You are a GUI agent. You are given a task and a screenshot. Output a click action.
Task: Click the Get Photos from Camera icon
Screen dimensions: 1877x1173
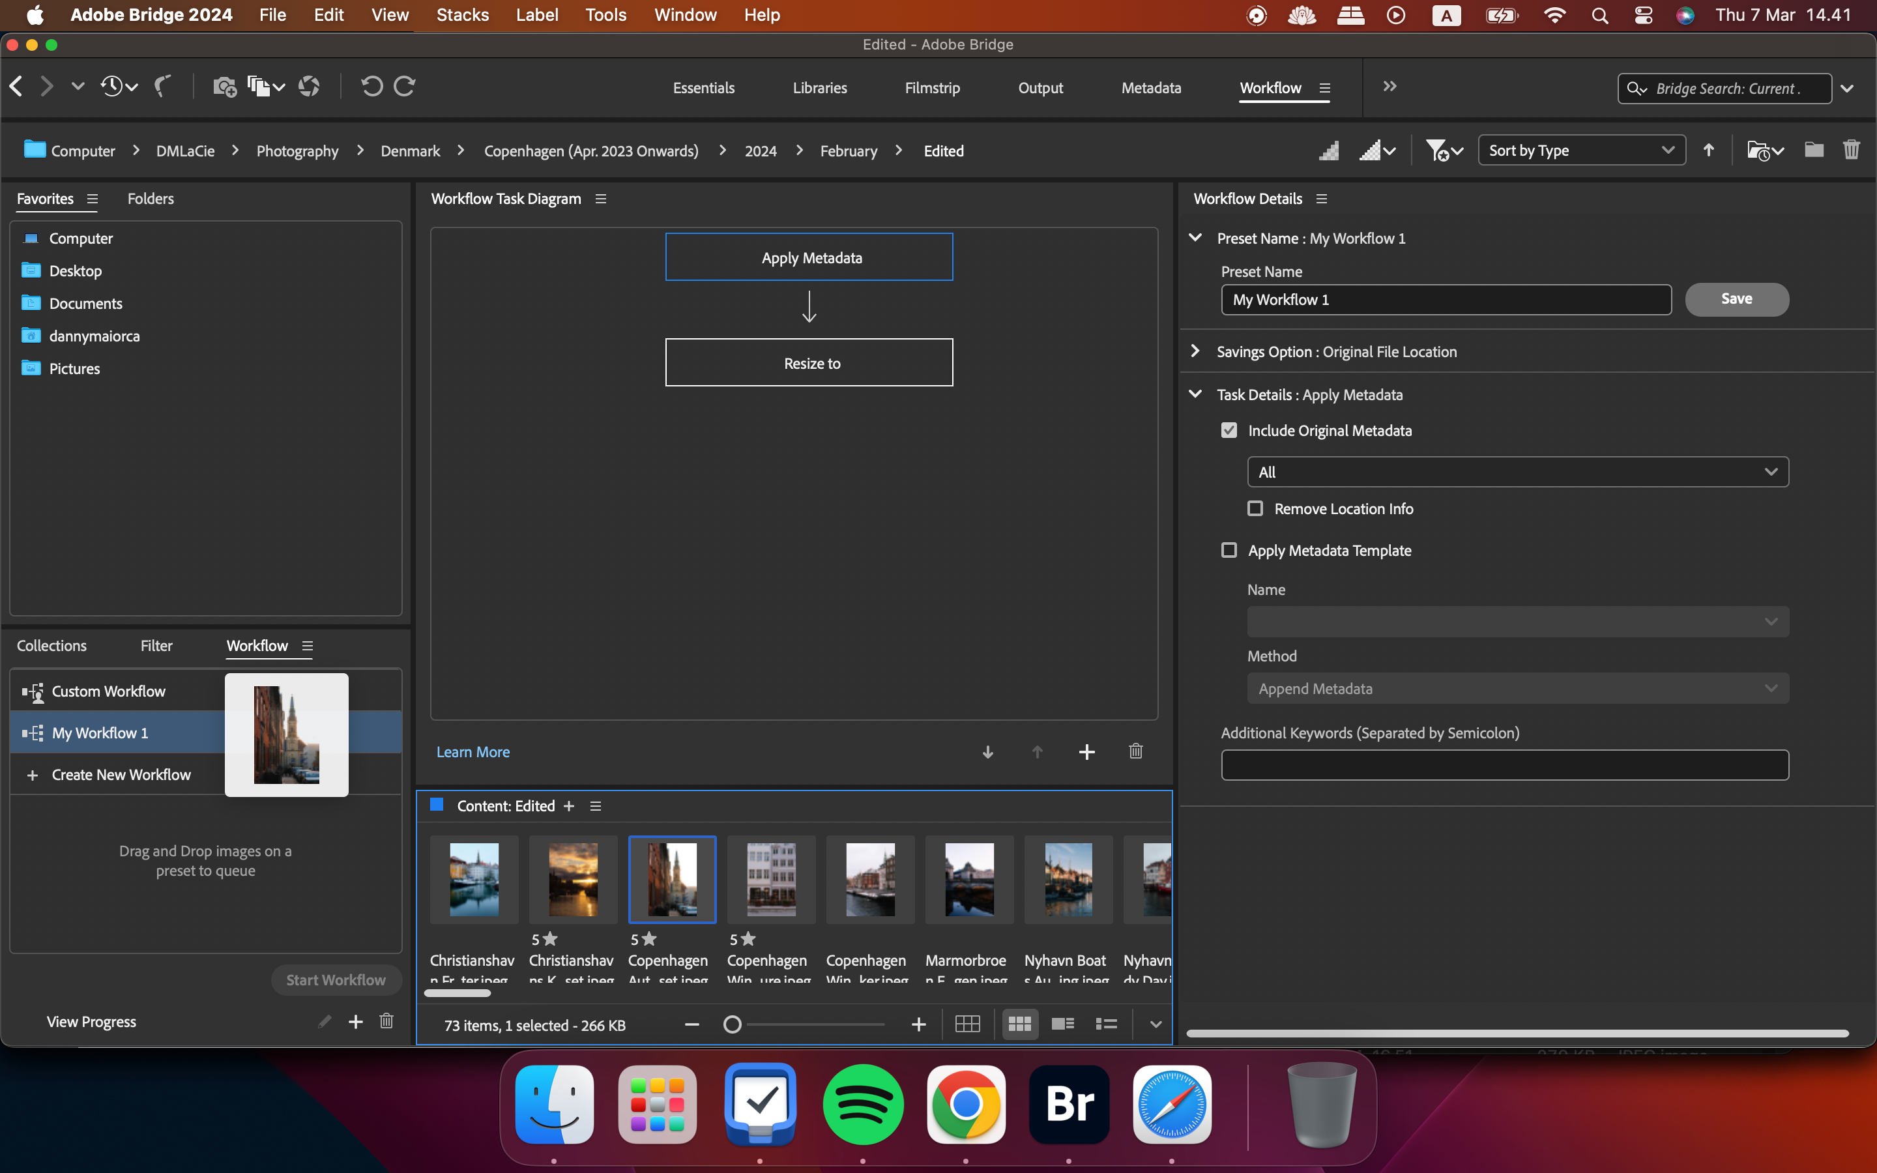point(224,87)
